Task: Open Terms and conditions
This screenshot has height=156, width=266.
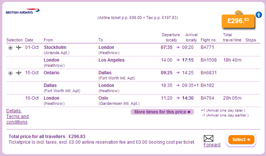Action: pos(18,119)
